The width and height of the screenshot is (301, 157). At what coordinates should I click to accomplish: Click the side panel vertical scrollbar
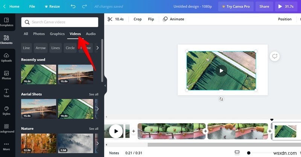point(102,60)
